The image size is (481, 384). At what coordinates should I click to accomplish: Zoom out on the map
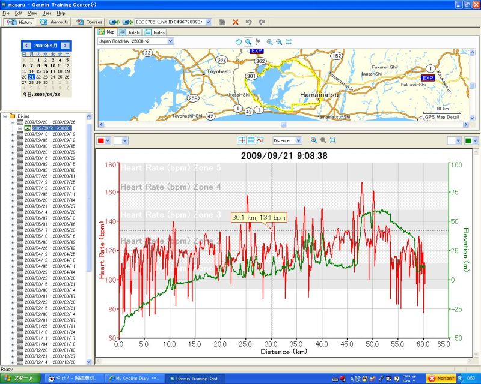tap(279, 42)
